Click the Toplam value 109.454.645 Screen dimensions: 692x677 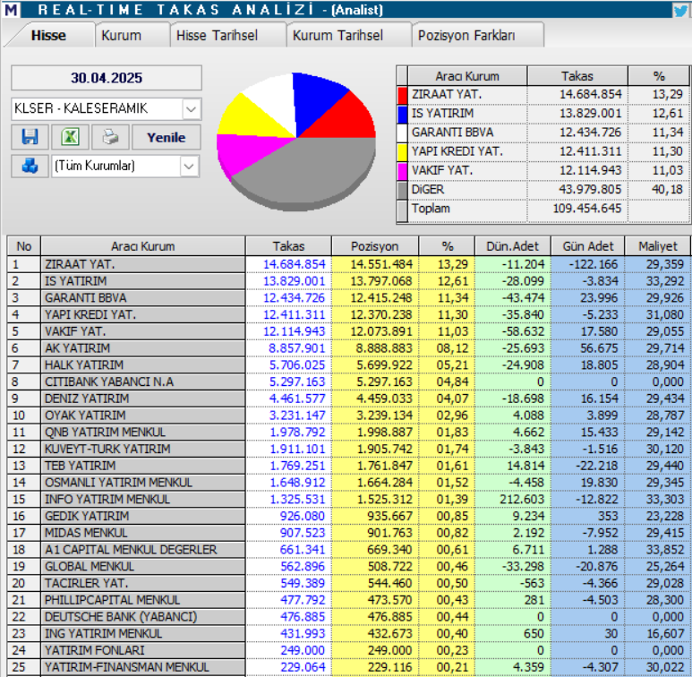[x=587, y=209]
